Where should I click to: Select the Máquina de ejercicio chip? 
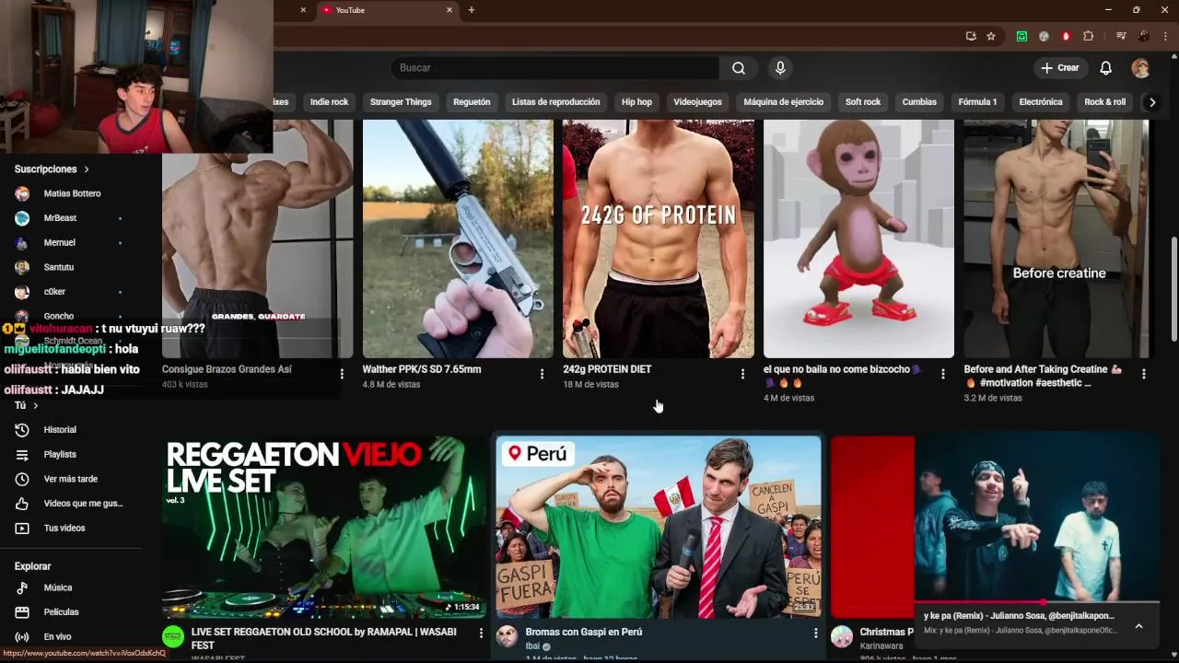784,102
